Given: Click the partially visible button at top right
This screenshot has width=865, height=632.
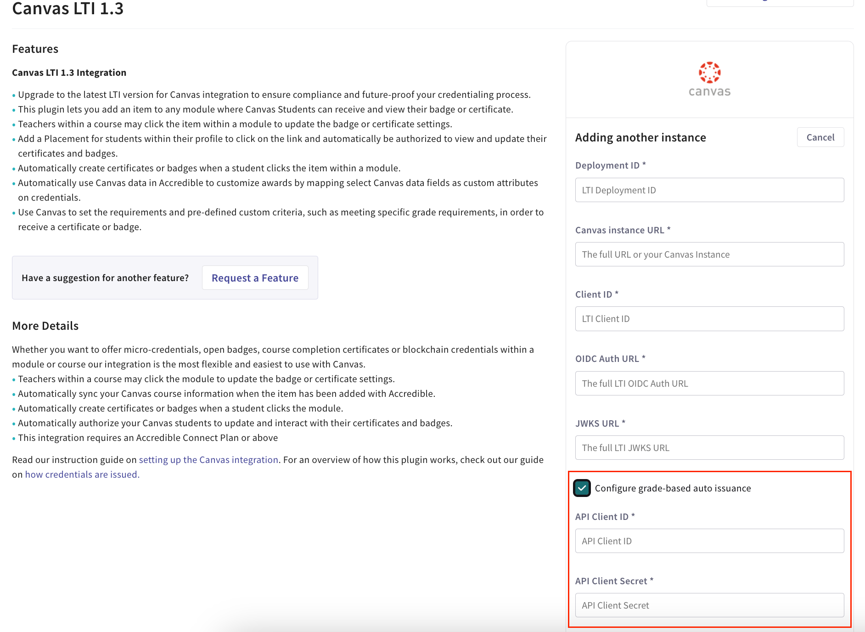Looking at the screenshot, I should [780, 2].
